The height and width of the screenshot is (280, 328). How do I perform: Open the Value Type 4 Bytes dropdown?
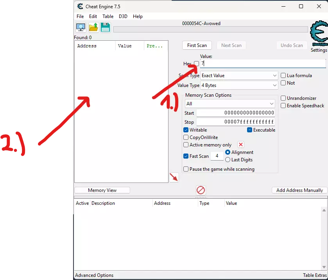click(x=239, y=85)
